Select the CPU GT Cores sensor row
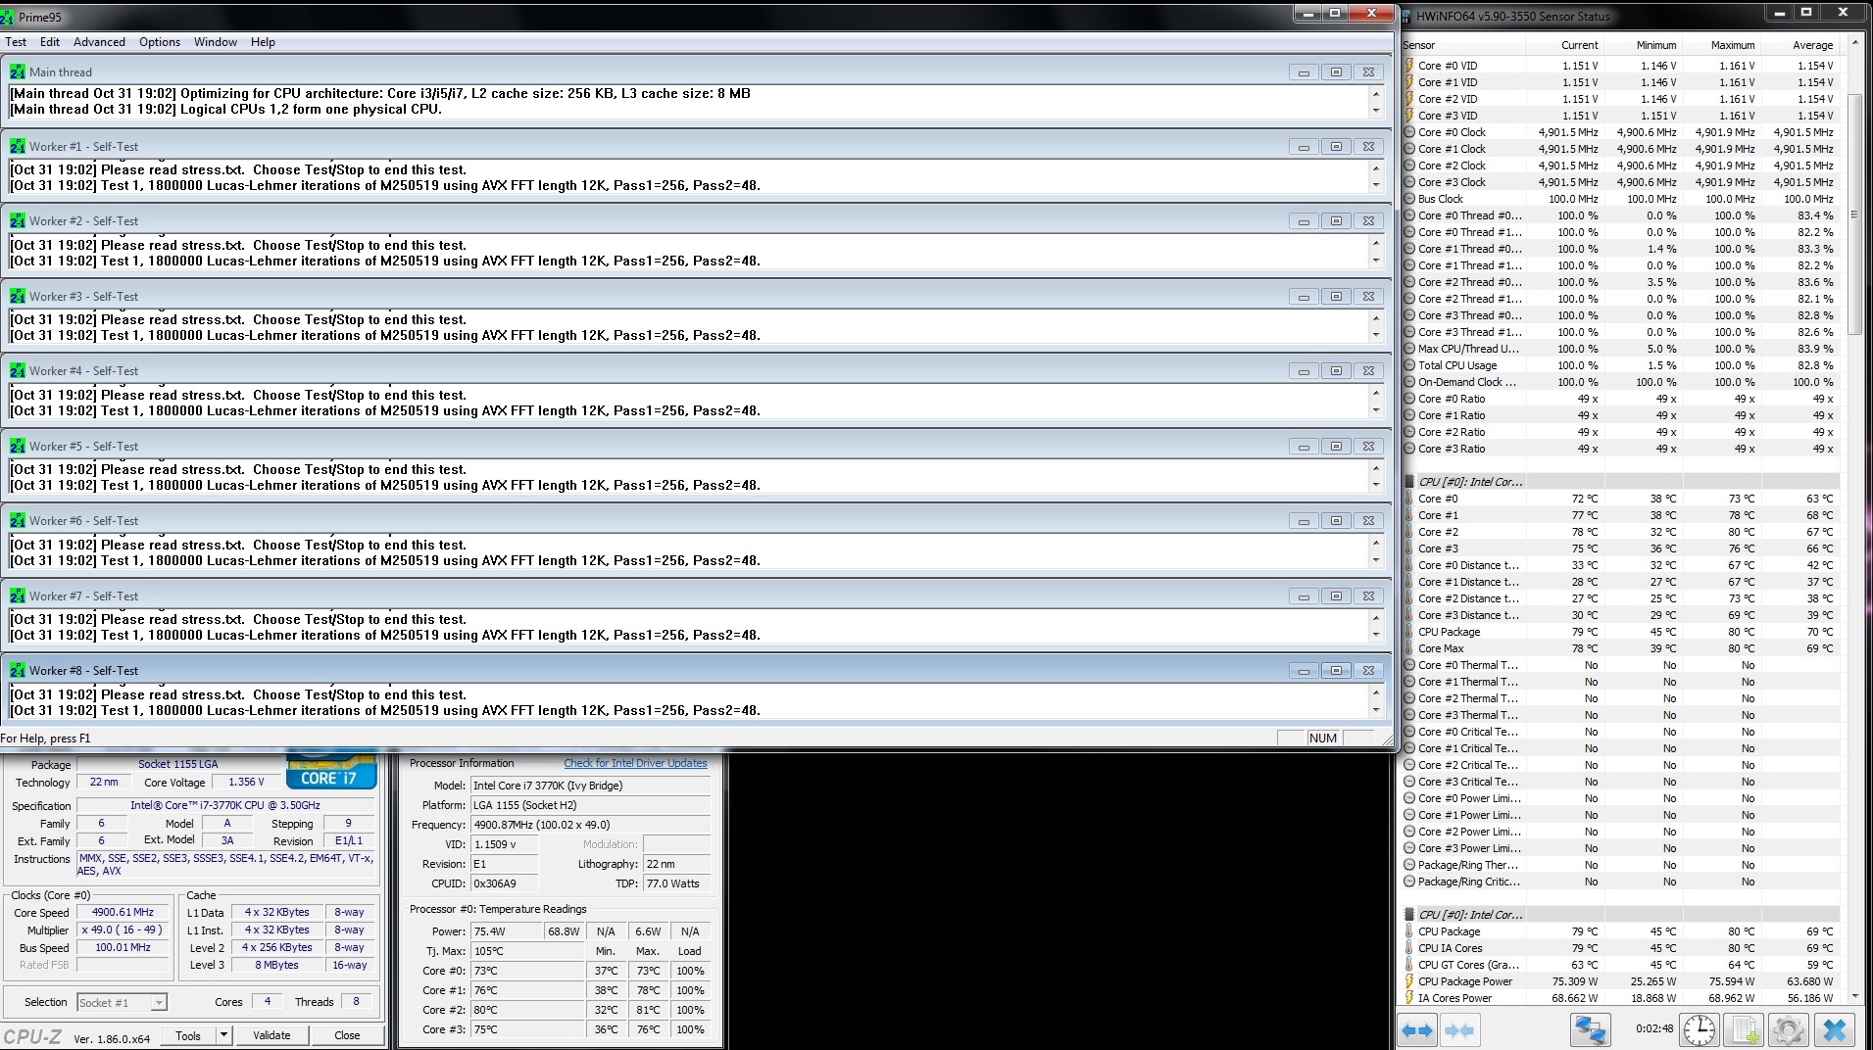Image resolution: width=1873 pixels, height=1050 pixels. click(x=1620, y=965)
